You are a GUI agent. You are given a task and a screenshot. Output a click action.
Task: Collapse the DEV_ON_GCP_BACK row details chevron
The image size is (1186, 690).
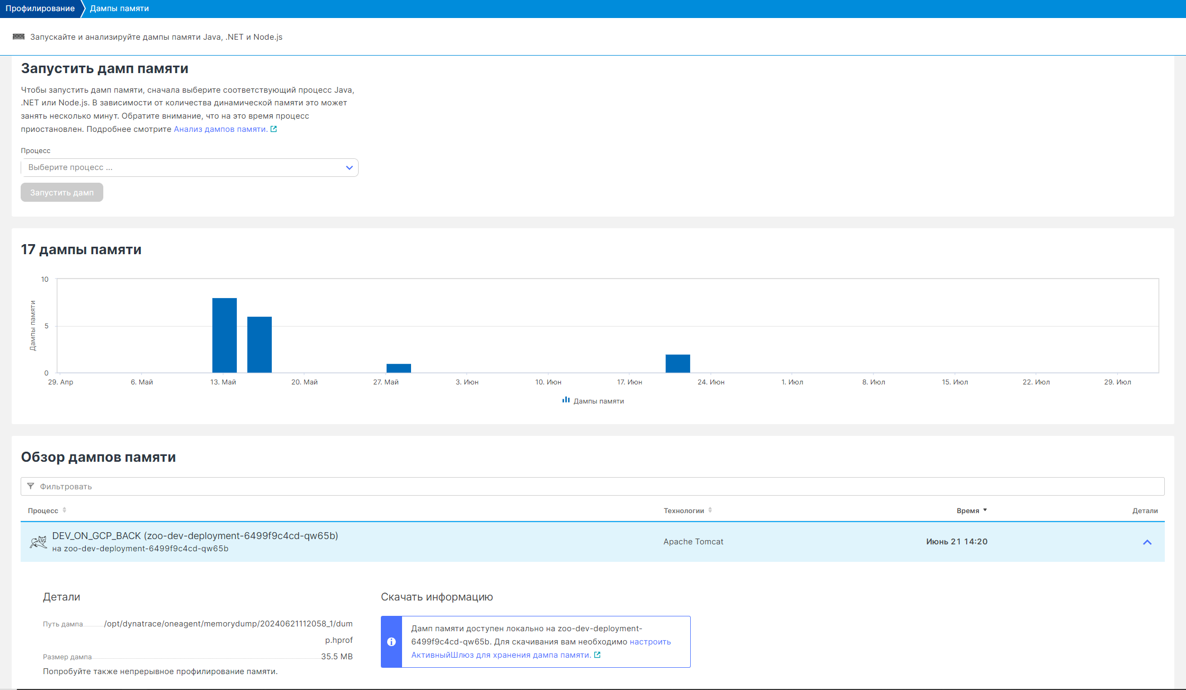1147,542
